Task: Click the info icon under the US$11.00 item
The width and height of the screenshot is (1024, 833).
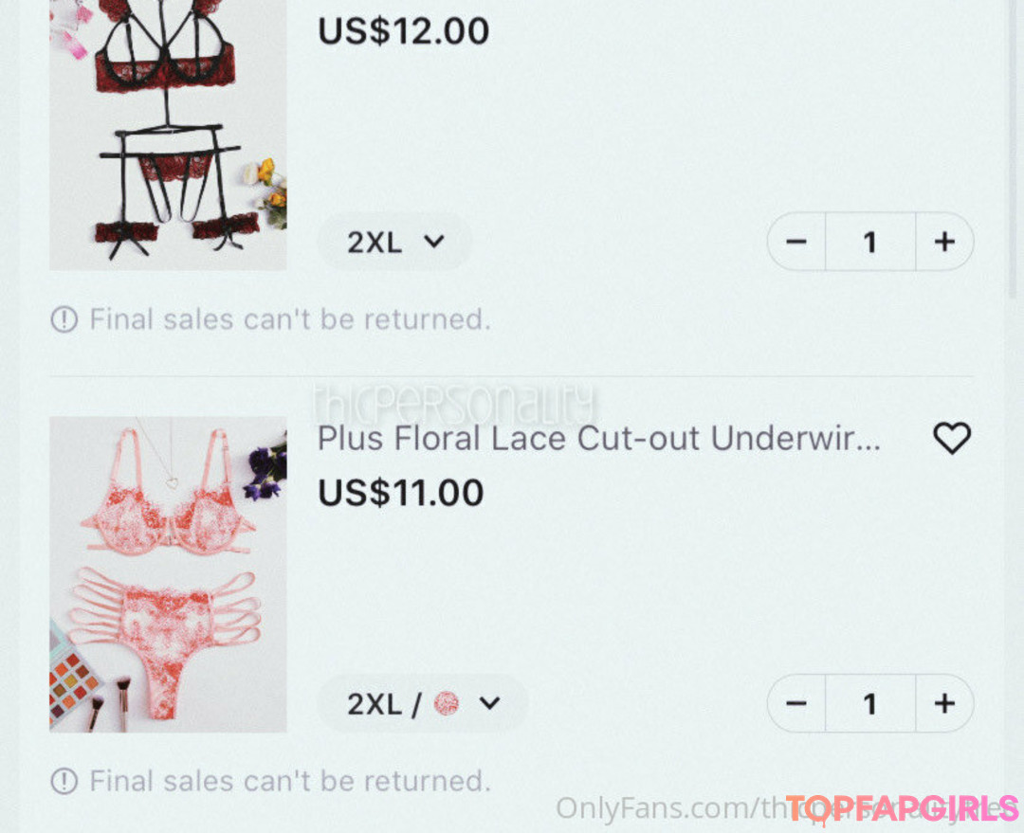Action: pos(64,781)
